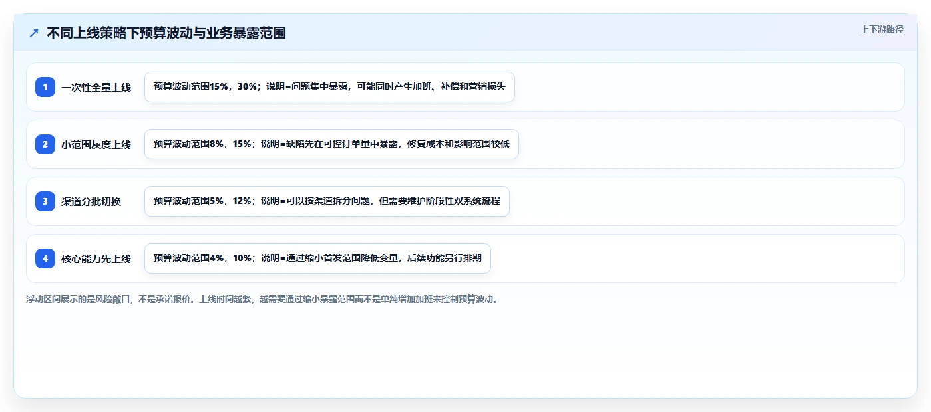
Task: Click the arrow icon beside the panel title
Action: (34, 33)
